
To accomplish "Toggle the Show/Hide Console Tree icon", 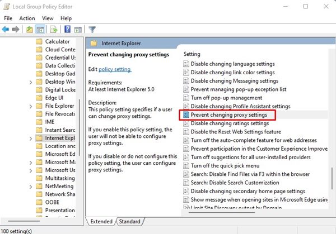I will pyautogui.click(x=40, y=29).
